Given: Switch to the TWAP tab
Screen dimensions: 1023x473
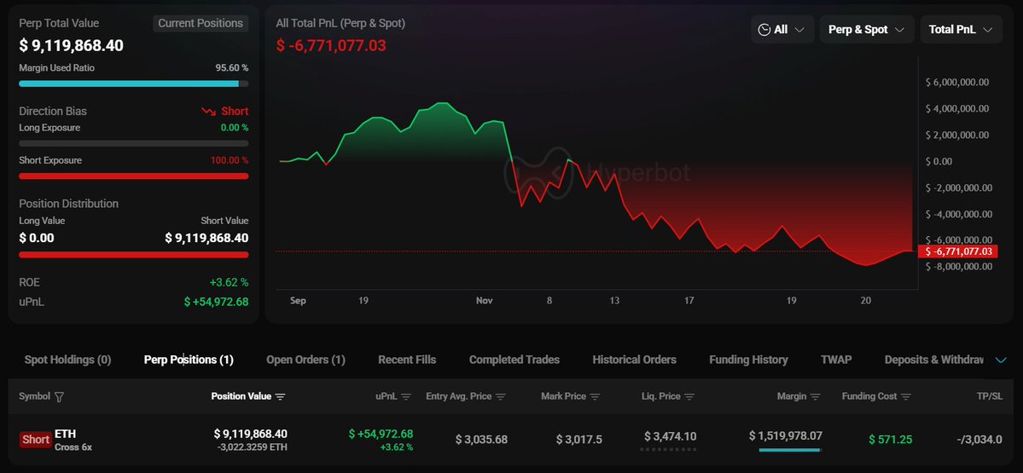Looking at the screenshot, I should [836, 360].
